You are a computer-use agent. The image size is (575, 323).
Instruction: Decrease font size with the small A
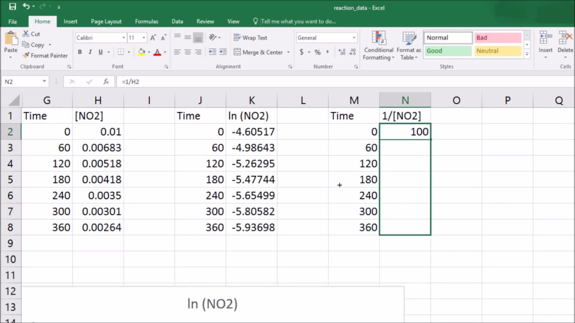coord(163,38)
